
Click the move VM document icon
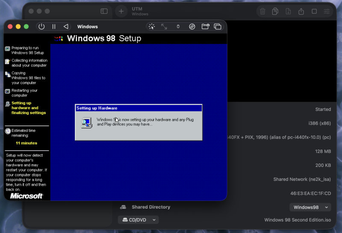pyautogui.click(x=288, y=12)
